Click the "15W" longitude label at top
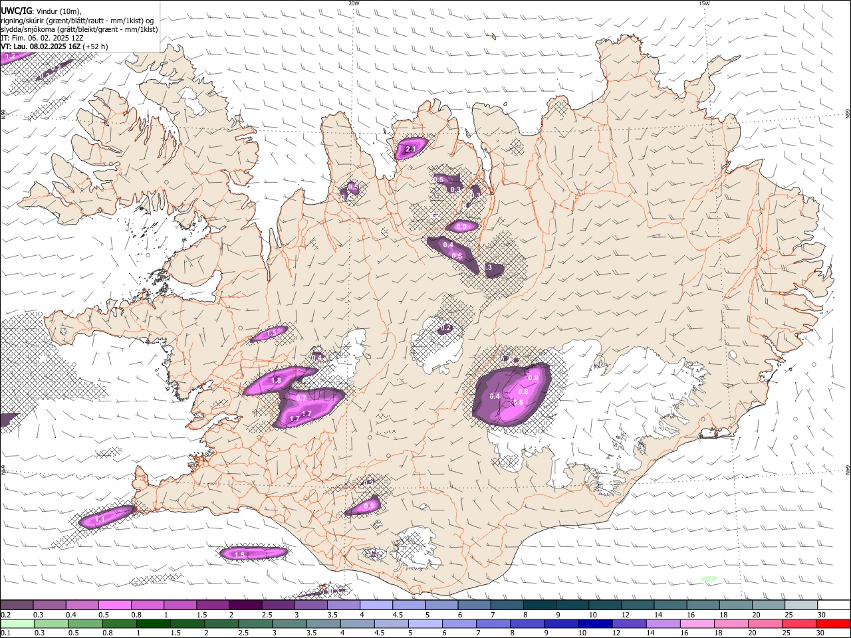This screenshot has width=851, height=638. [704, 3]
